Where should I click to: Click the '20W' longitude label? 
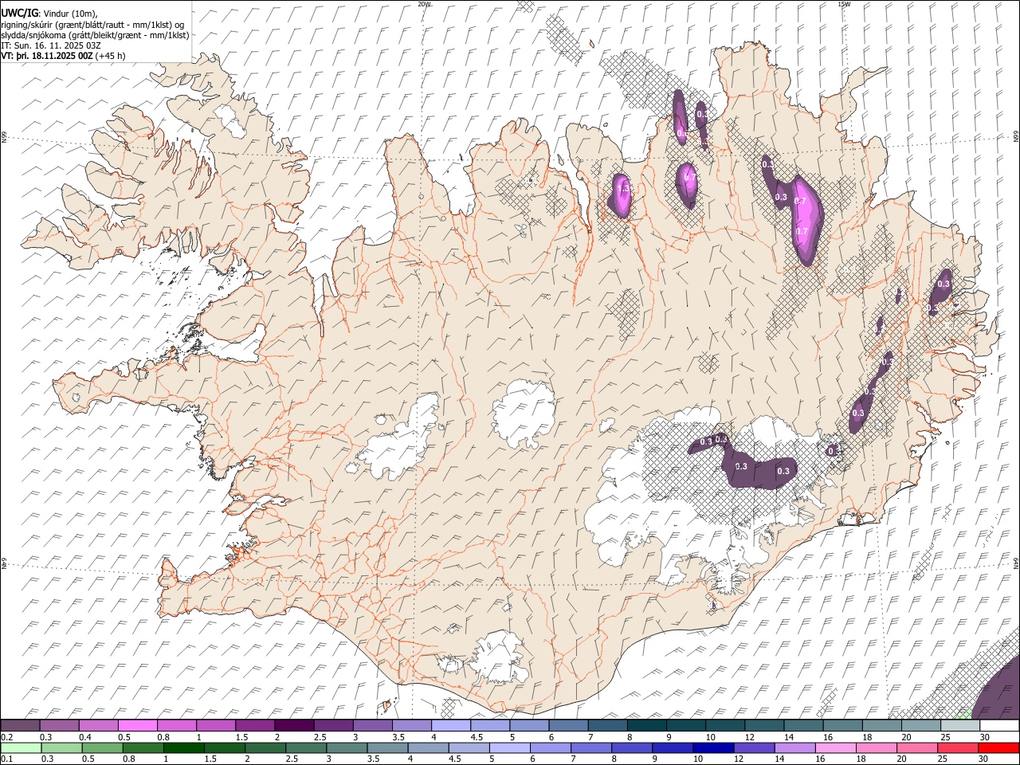[424, 4]
